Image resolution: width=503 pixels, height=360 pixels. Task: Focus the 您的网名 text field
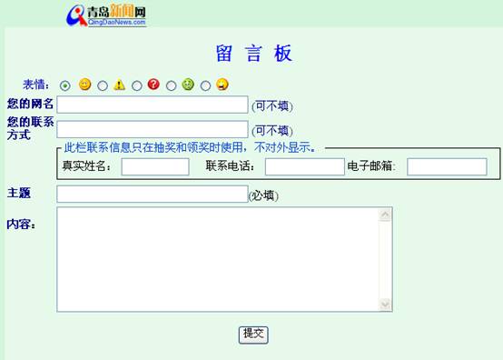click(153, 105)
